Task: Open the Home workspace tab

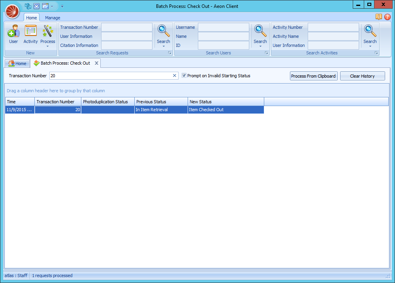Action: 17,63
